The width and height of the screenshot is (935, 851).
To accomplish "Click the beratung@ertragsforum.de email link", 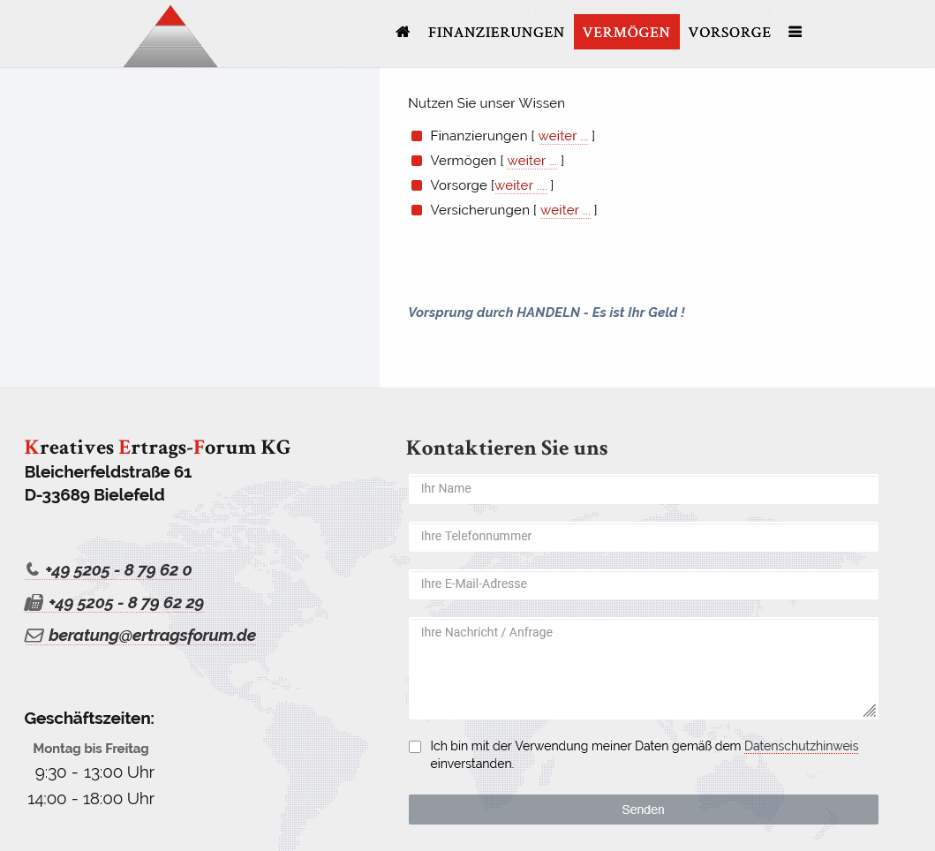I will 152,636.
